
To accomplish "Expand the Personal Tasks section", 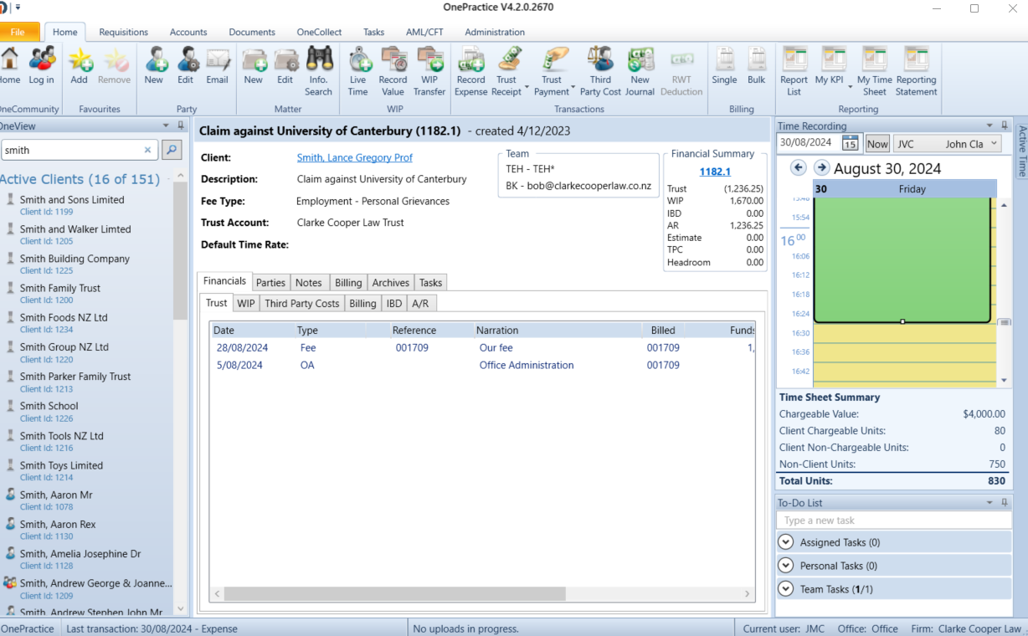I will pos(785,565).
